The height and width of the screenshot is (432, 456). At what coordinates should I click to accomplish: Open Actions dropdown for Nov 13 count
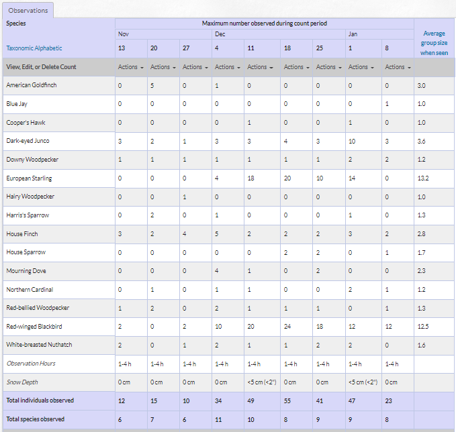tap(131, 67)
